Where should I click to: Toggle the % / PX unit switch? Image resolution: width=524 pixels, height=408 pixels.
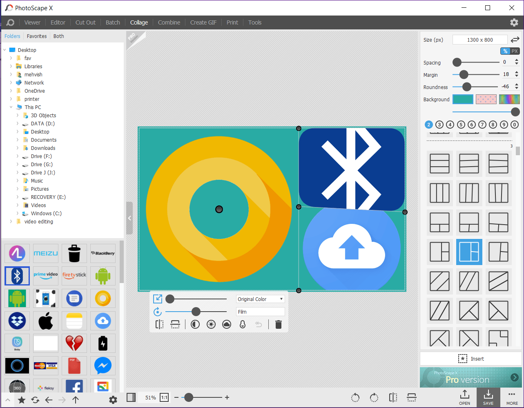click(x=510, y=51)
